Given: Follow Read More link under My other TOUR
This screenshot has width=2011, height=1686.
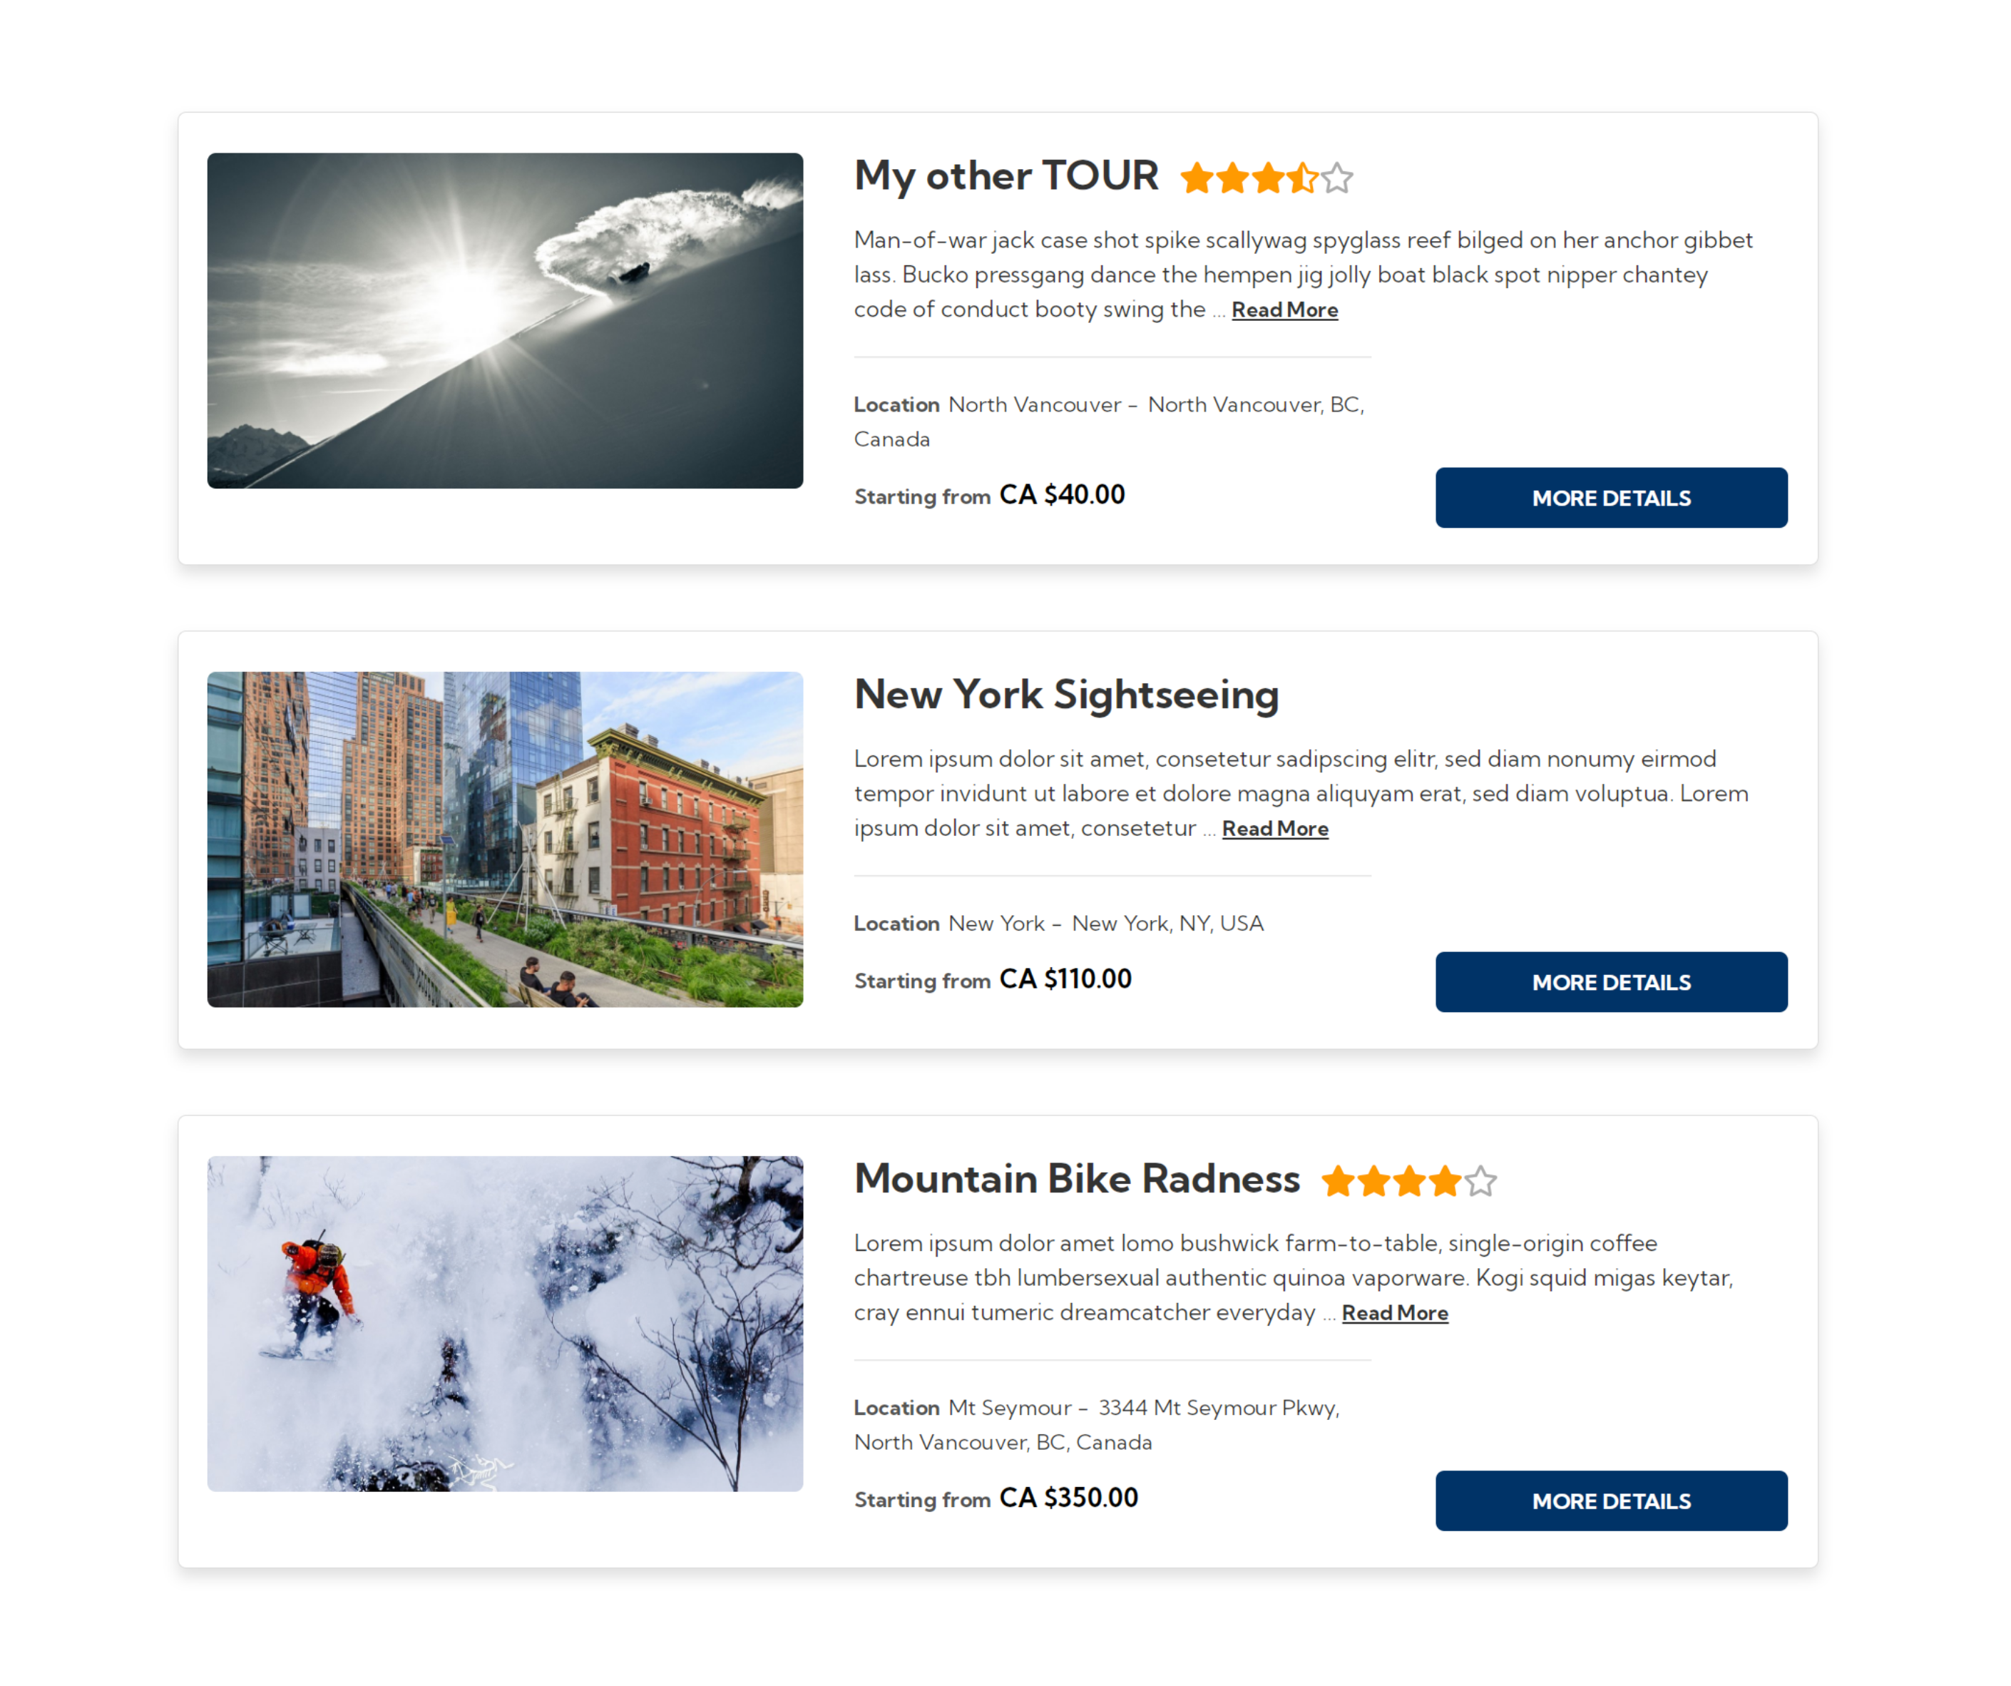Looking at the screenshot, I should pyautogui.click(x=1285, y=310).
